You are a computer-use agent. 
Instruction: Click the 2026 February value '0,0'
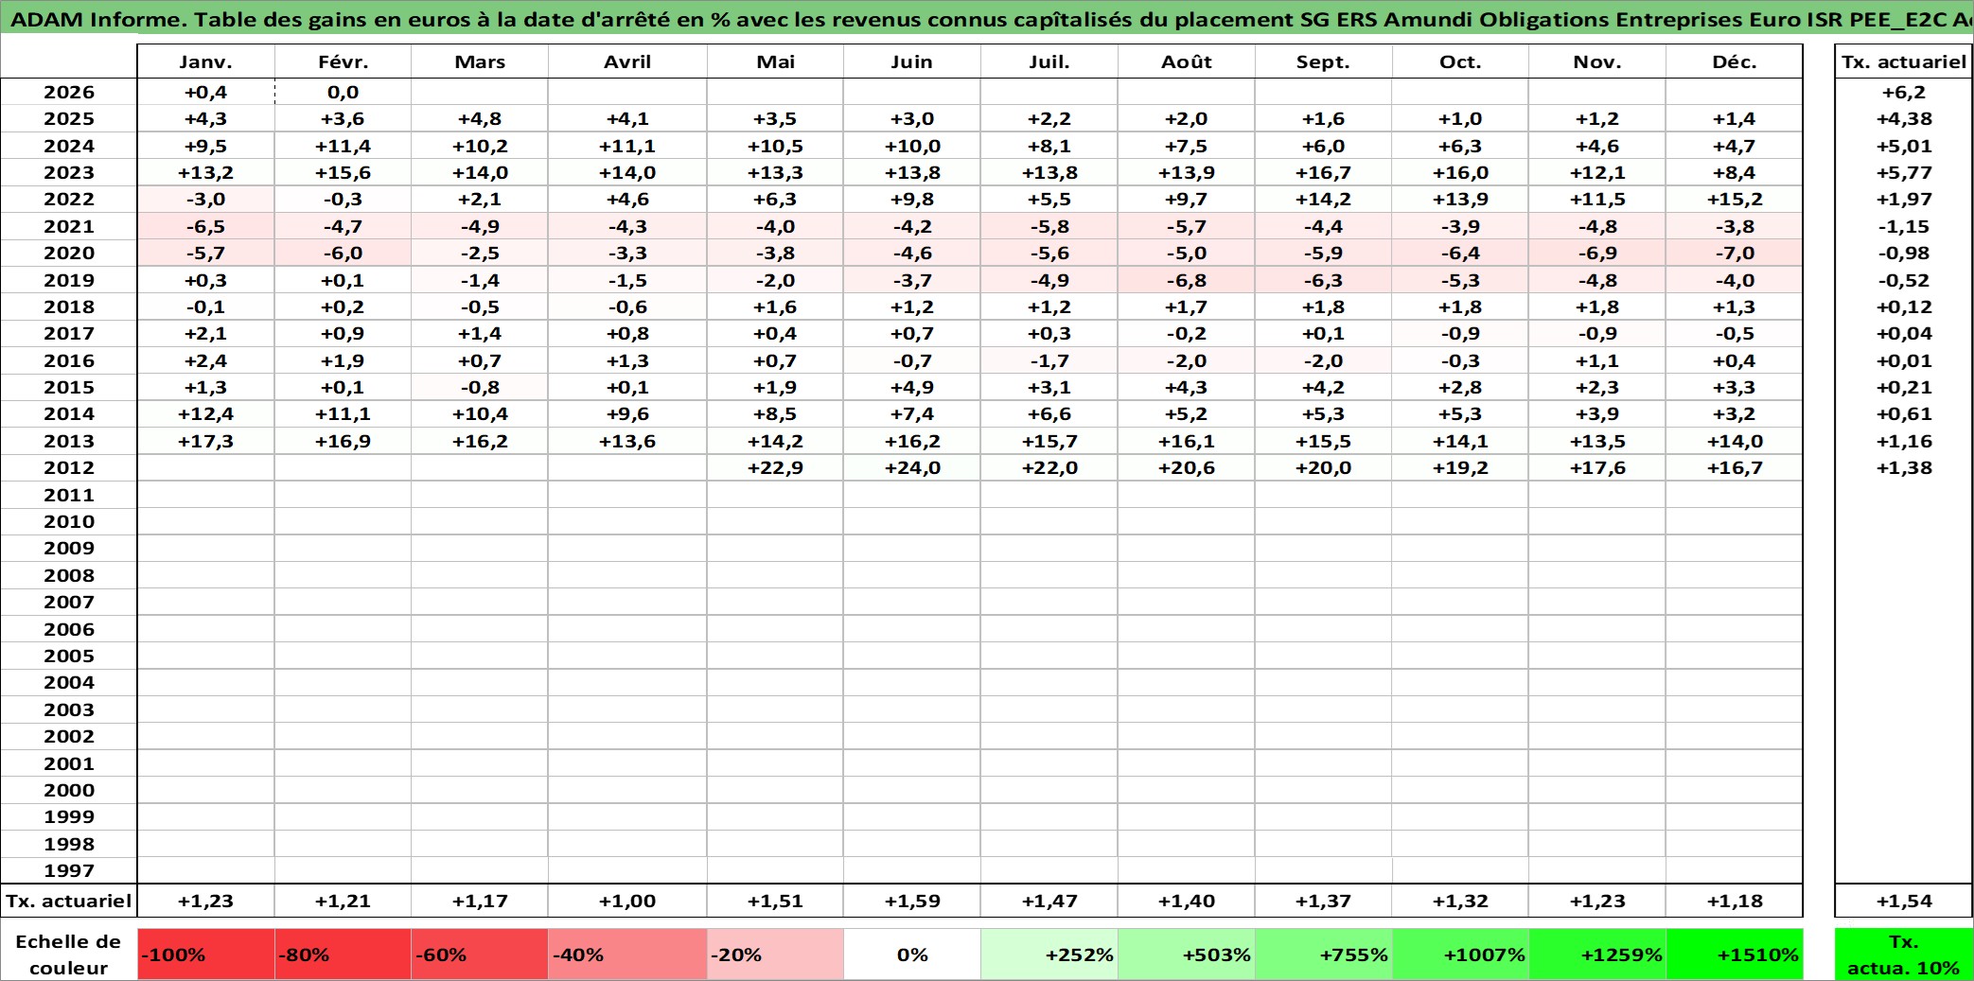[343, 92]
